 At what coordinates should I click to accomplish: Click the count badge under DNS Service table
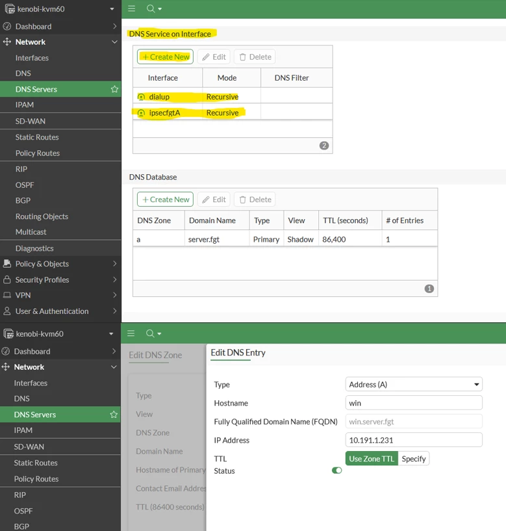point(324,146)
